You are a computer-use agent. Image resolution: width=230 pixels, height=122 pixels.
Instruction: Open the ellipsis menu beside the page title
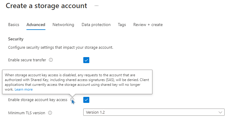tap(97, 6)
